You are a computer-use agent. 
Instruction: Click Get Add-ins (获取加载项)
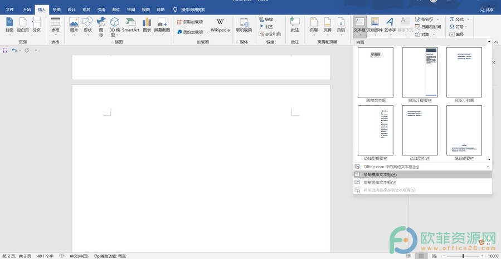pos(190,22)
